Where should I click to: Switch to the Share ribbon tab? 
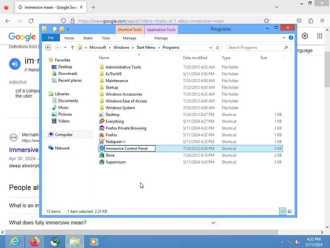(x=88, y=38)
